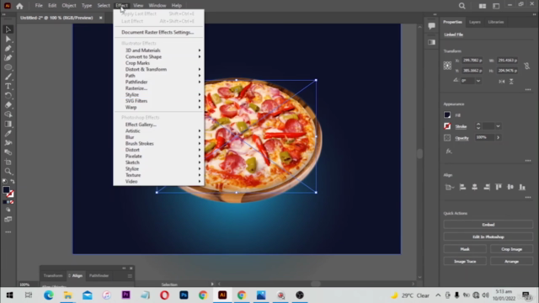
Task: Open File Explorer from taskbar
Action: [67, 295]
